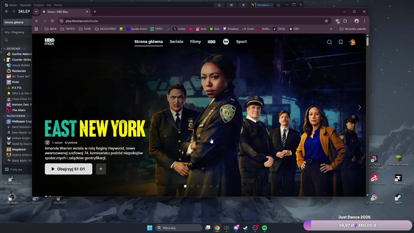Go back in Chrome browser
Image resolution: width=414 pixels, height=233 pixels.
37,21
